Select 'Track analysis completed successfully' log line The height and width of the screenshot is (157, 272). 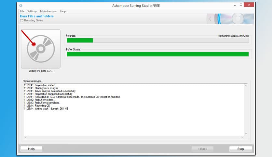50,91
